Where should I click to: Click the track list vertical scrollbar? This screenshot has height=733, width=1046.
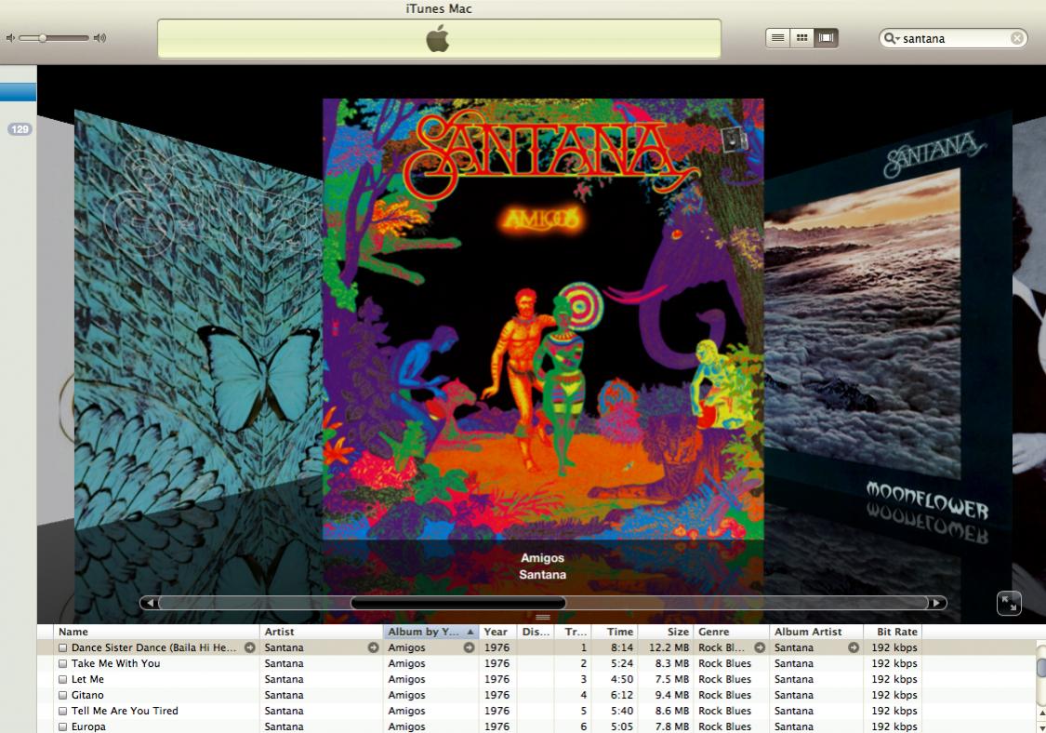[x=1040, y=668]
